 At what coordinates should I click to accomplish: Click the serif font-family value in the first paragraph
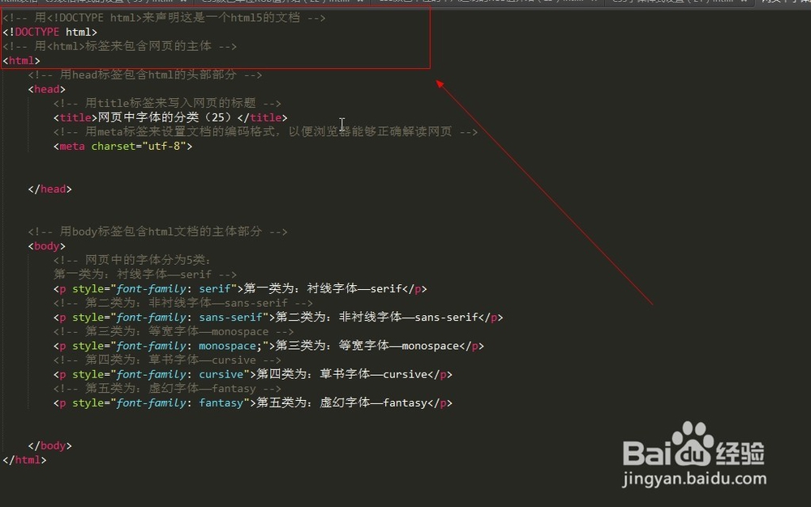click(x=214, y=288)
